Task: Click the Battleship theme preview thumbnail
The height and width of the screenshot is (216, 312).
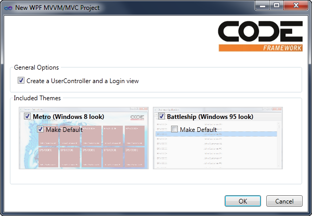Action: point(218,153)
